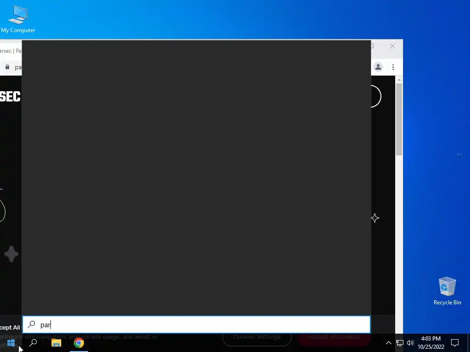Open the Recycle Bin on desktop
The image size is (470, 352).
click(447, 291)
